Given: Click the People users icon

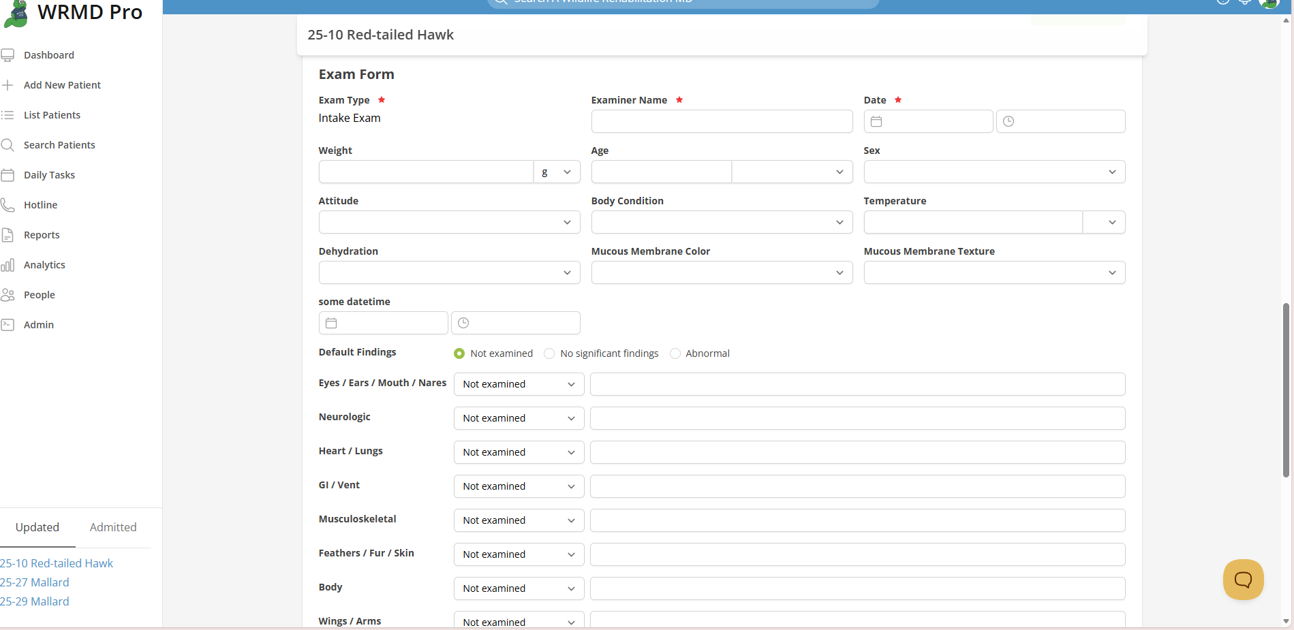Looking at the screenshot, I should click(x=7, y=295).
